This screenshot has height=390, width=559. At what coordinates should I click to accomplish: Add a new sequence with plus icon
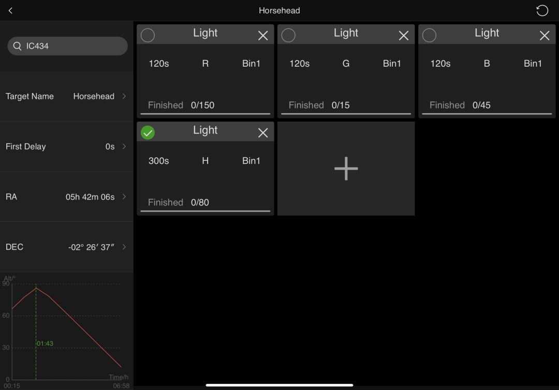346,169
